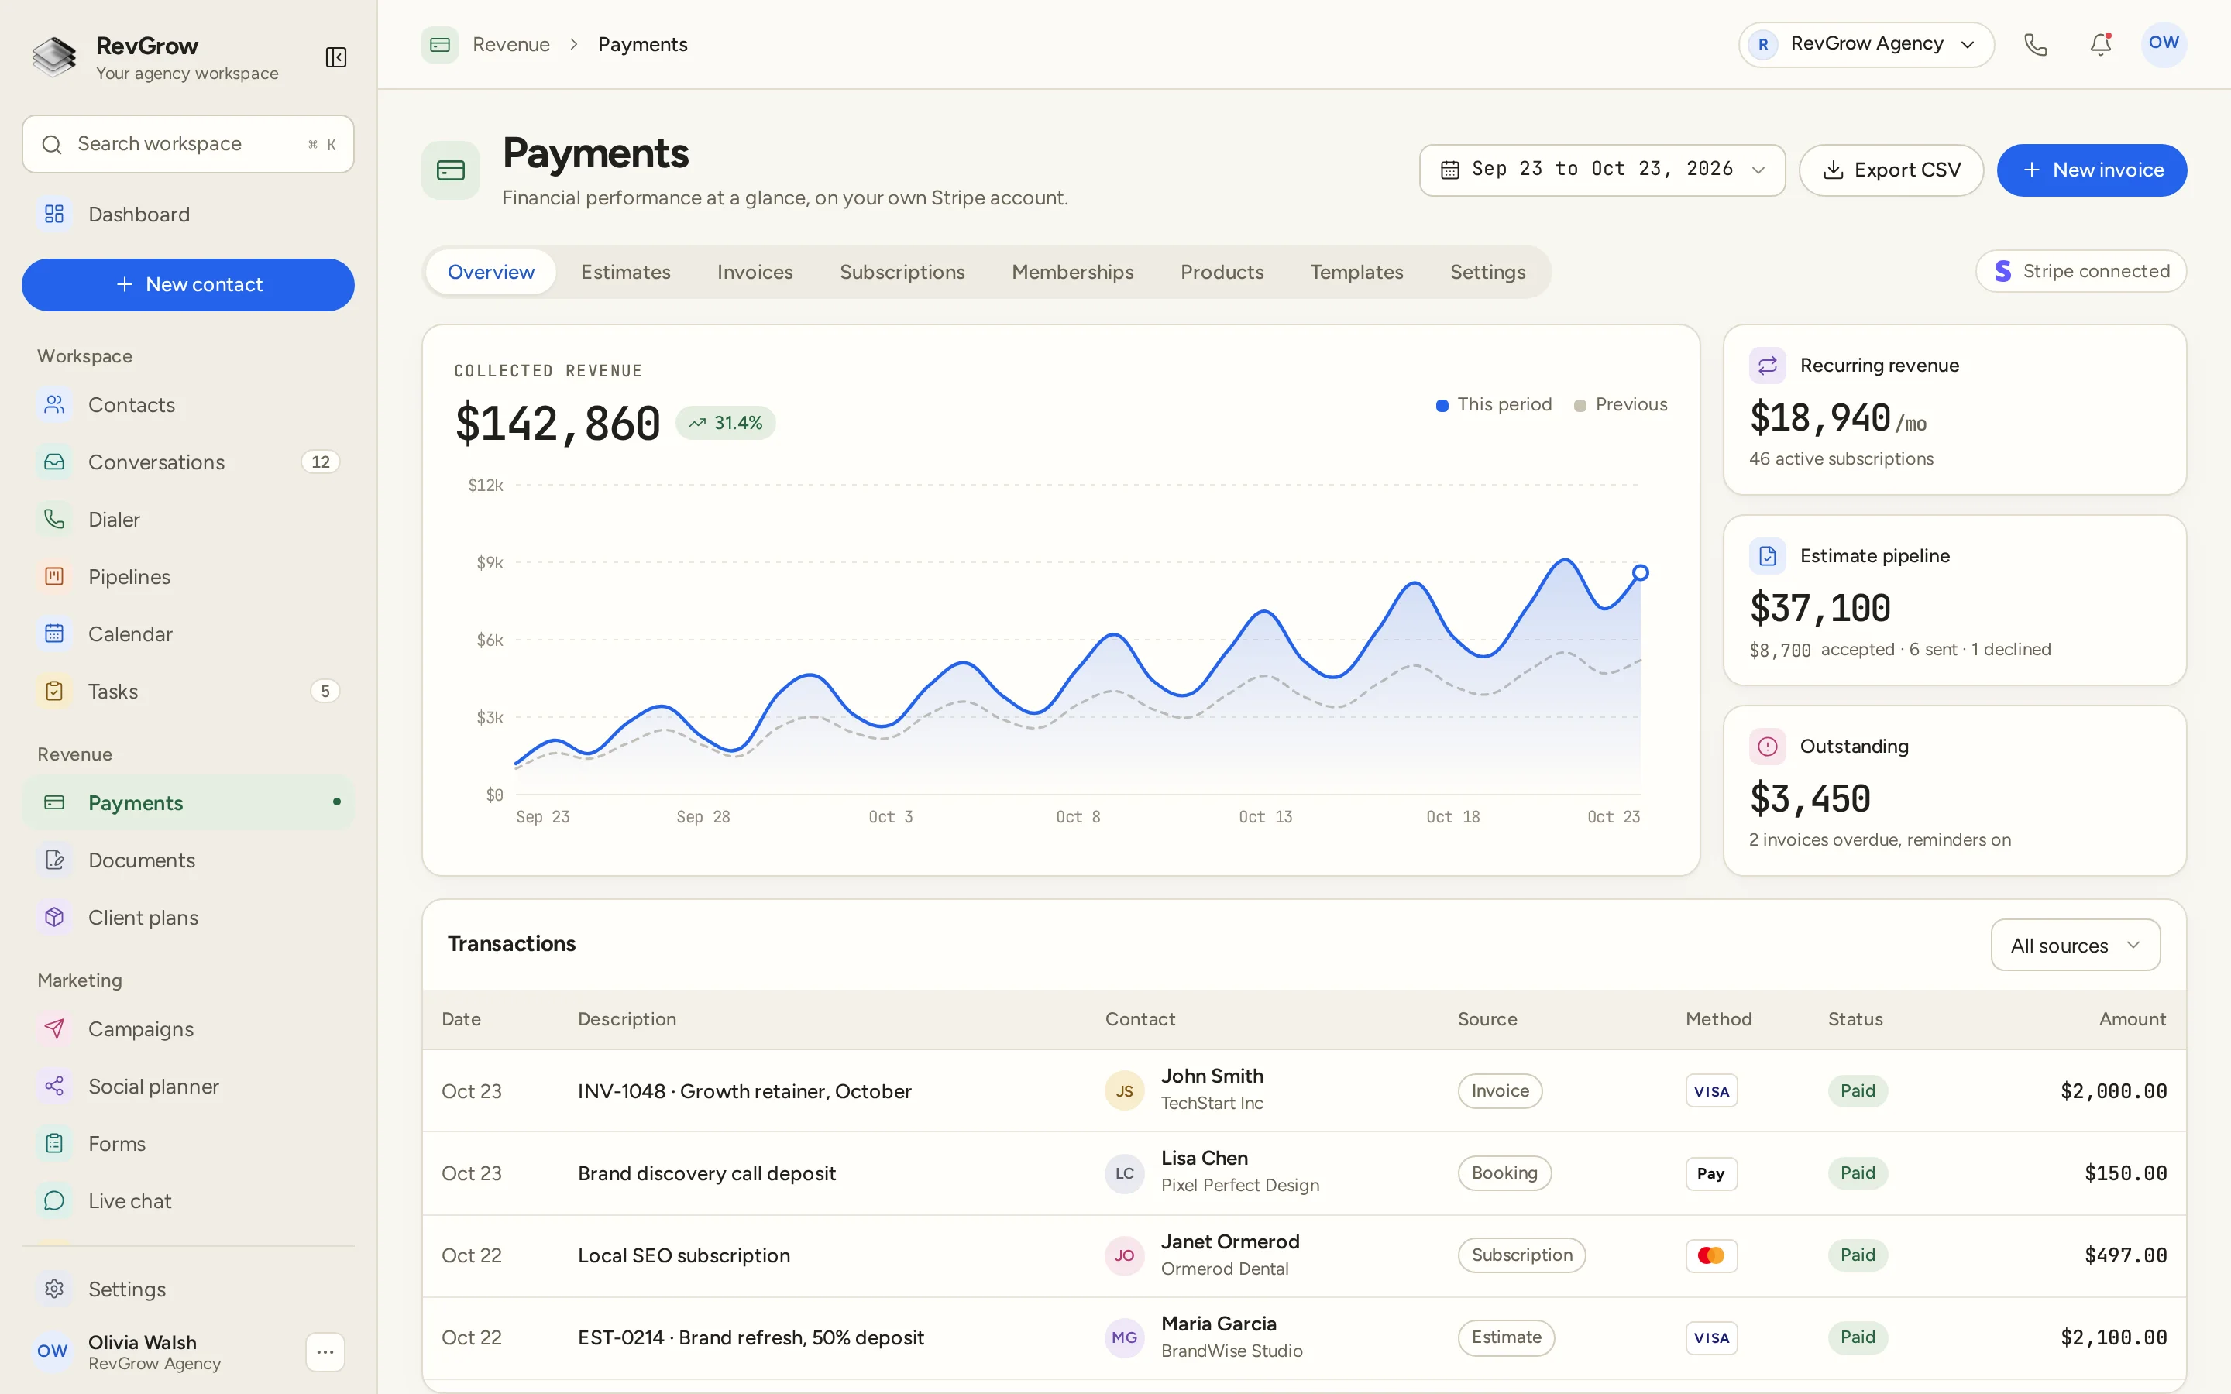The image size is (2231, 1394).
Task: Click the Estimate pipeline document icon
Action: click(x=1767, y=556)
